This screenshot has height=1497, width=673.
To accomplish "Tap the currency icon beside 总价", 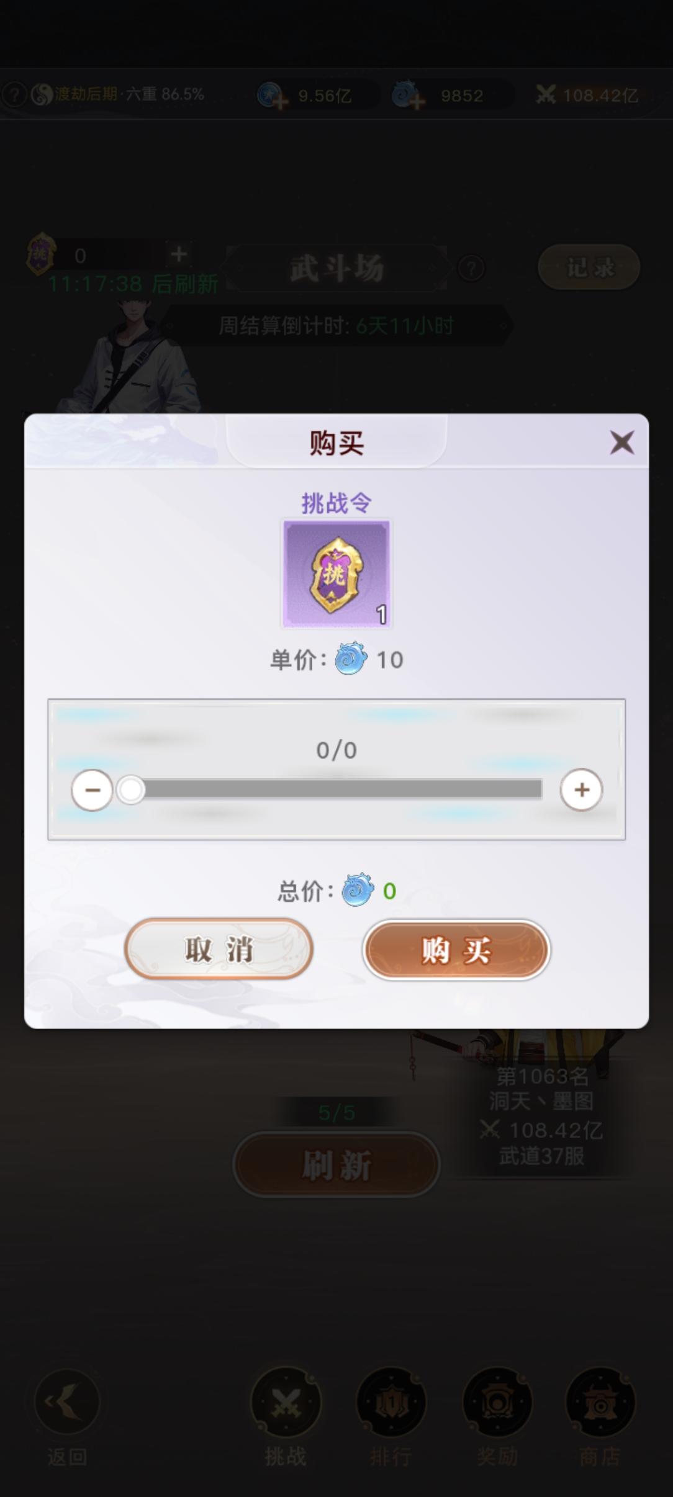I will tap(358, 890).
